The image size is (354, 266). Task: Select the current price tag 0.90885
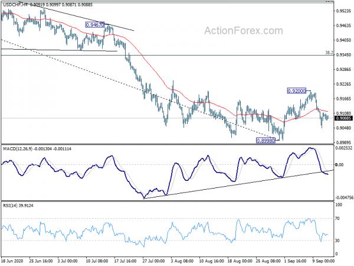(343, 118)
